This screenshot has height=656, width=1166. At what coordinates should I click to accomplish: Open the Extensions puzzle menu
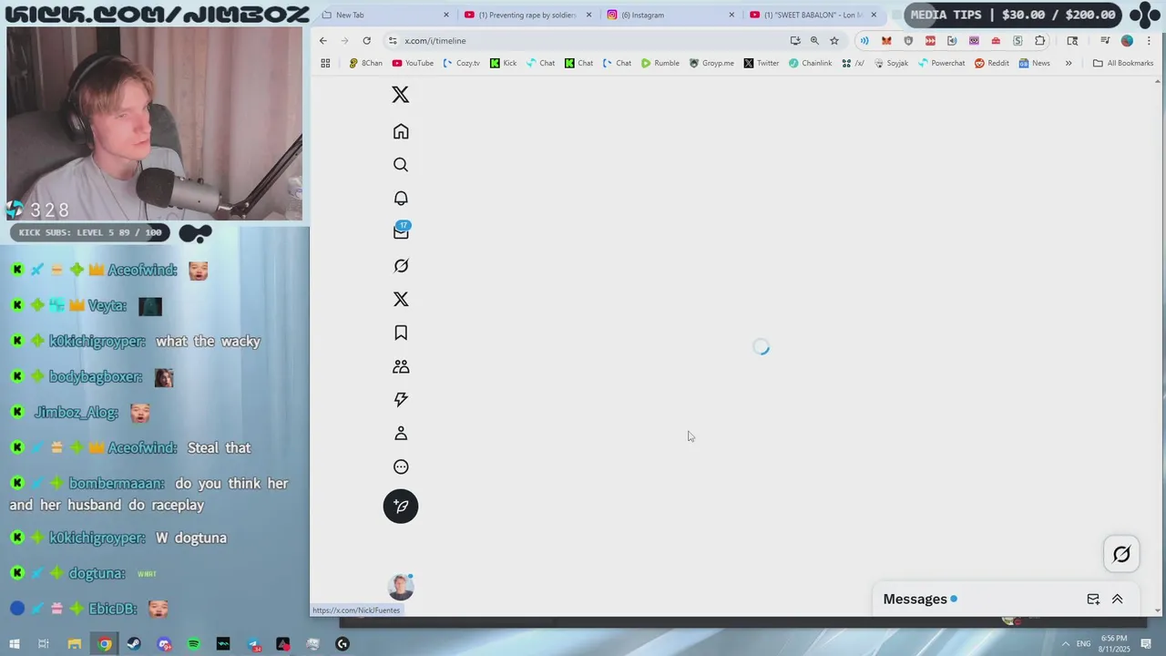tap(1039, 40)
